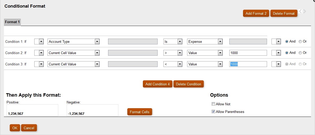Open the Expense value dropdown
The image size is (315, 135).
pyautogui.click(x=220, y=41)
